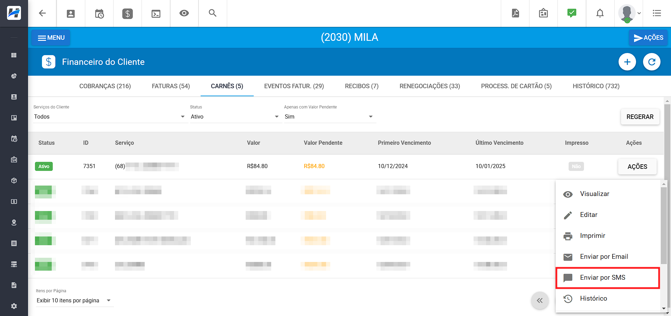Open the map pin location icon in sidebar
This screenshot has width=671, height=316.
[x=14, y=223]
